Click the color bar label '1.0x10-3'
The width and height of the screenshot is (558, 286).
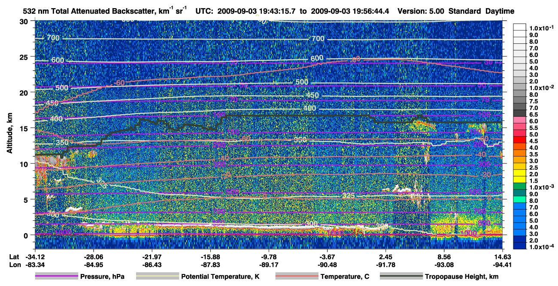click(x=541, y=187)
